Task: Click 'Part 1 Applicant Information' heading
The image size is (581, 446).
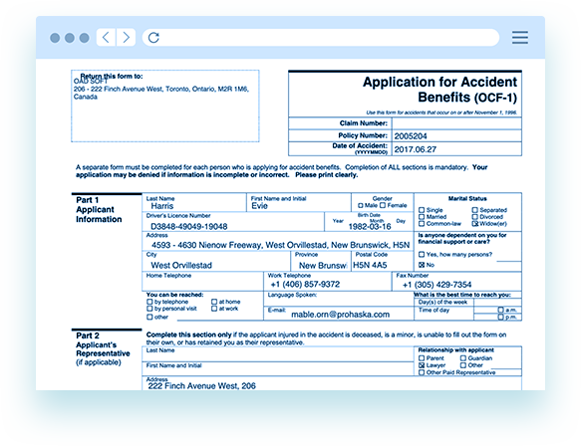Action: 99,209
